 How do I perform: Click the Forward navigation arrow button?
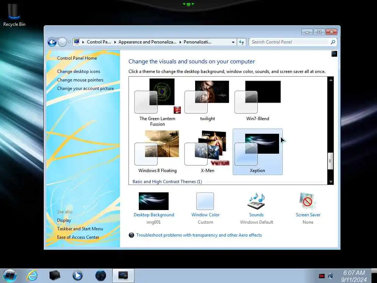pos(62,42)
